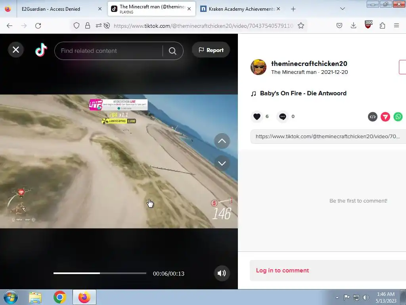Click Log in to comment
The height and width of the screenshot is (305, 406).
(x=282, y=270)
